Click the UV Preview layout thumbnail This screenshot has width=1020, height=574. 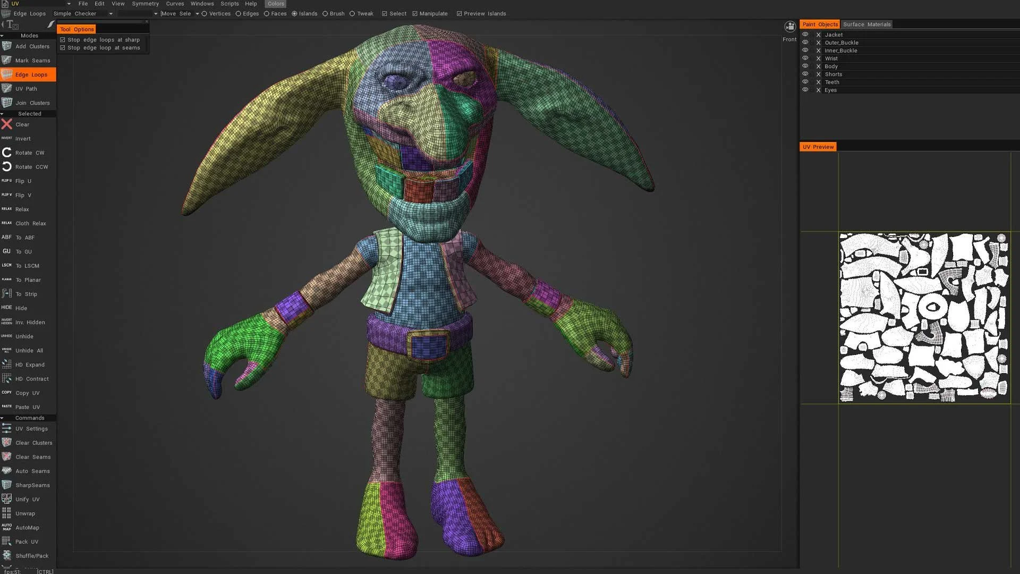[924, 317]
